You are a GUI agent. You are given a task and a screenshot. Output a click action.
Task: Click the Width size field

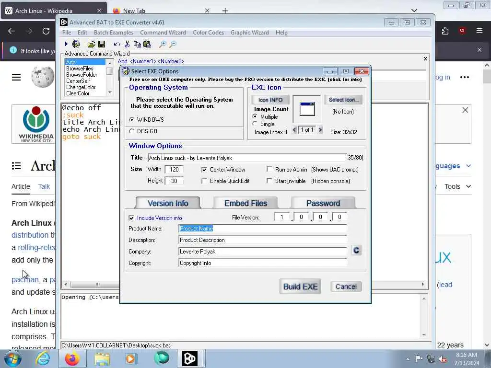(x=174, y=170)
